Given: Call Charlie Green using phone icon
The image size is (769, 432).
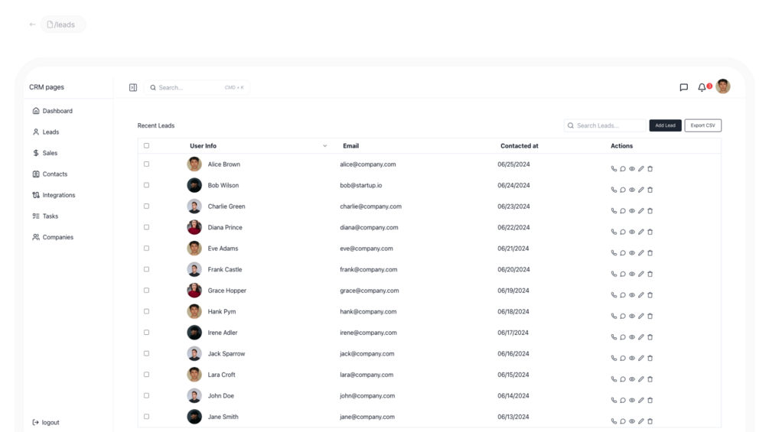Looking at the screenshot, I should pos(614,210).
